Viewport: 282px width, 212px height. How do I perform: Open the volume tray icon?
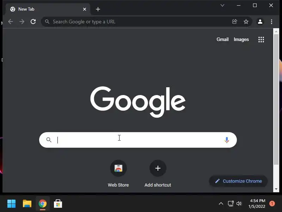point(239,204)
